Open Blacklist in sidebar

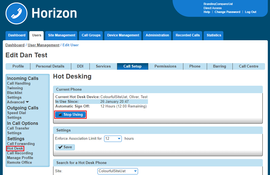(x=15, y=93)
